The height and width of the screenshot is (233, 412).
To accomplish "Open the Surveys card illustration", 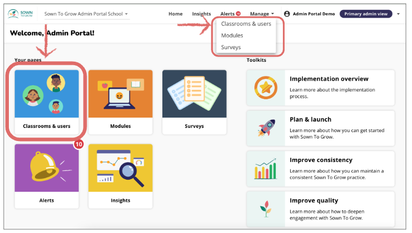I will tap(194, 94).
